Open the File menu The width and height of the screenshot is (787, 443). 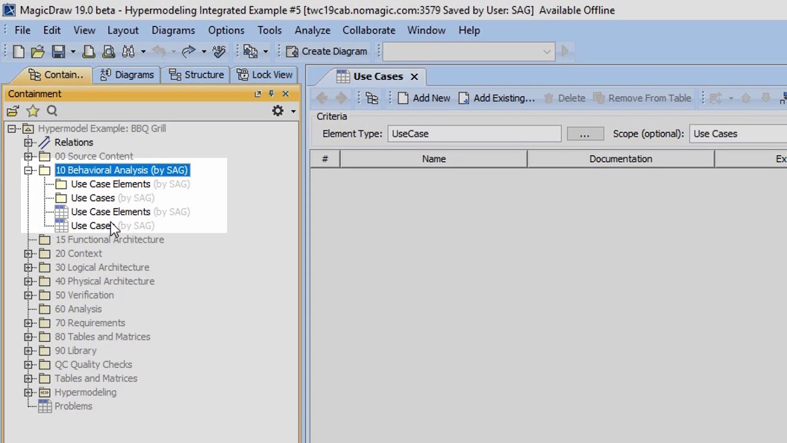click(22, 30)
